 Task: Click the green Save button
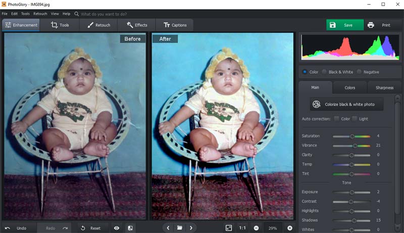(x=344, y=25)
